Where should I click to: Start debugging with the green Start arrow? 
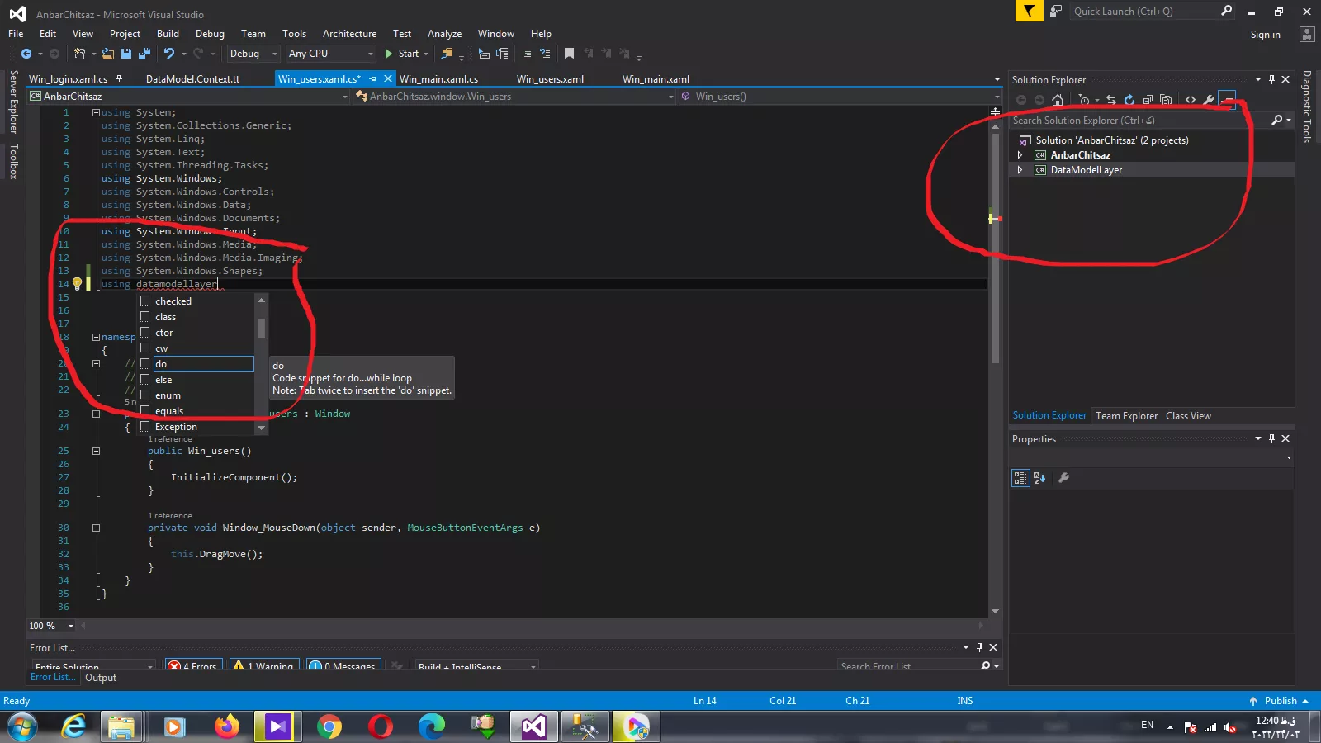(x=389, y=54)
